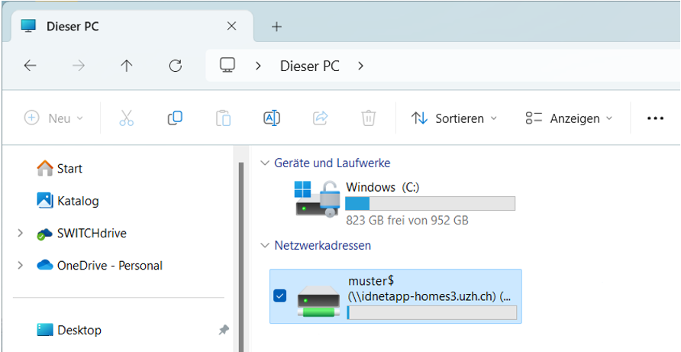The image size is (681, 352).
Task: Expand the SWITCHdrive tree node
Action: tap(20, 234)
